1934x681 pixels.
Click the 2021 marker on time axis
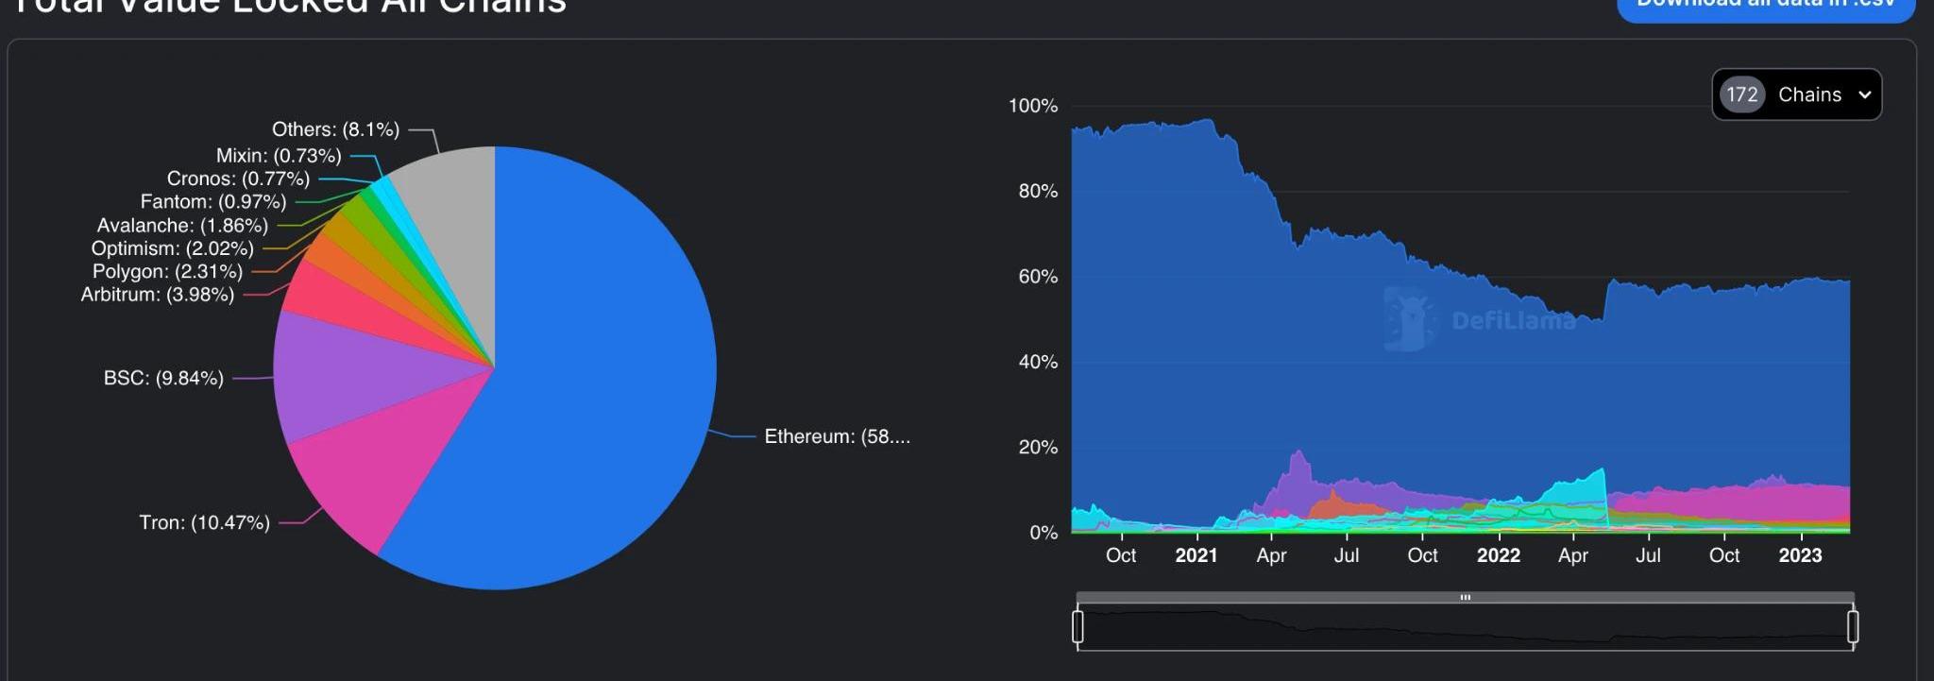(1196, 555)
